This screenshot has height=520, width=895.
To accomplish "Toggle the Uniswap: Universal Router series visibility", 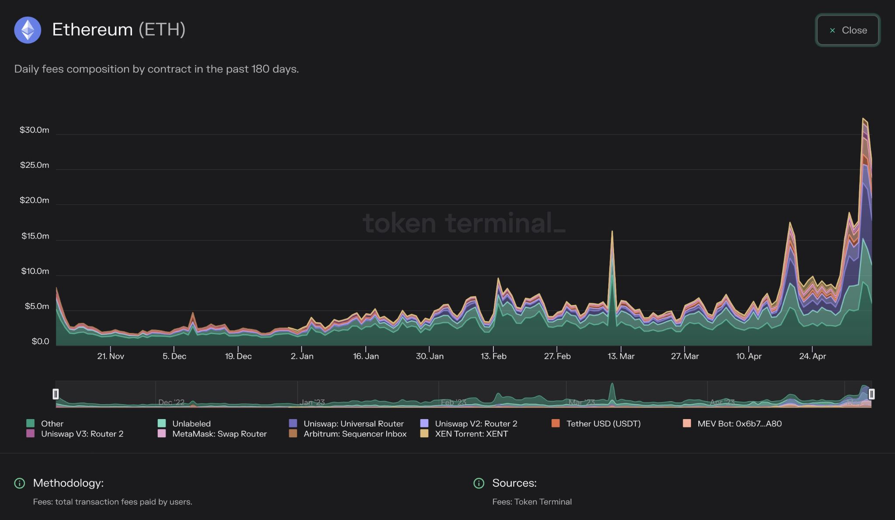I will [354, 423].
